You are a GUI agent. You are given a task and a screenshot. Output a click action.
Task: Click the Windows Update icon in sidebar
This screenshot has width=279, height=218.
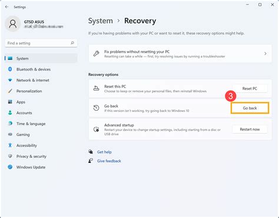[10, 167]
